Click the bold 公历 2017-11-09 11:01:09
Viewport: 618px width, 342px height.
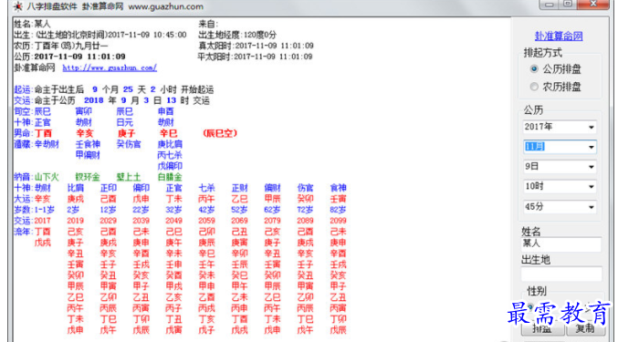(x=79, y=57)
